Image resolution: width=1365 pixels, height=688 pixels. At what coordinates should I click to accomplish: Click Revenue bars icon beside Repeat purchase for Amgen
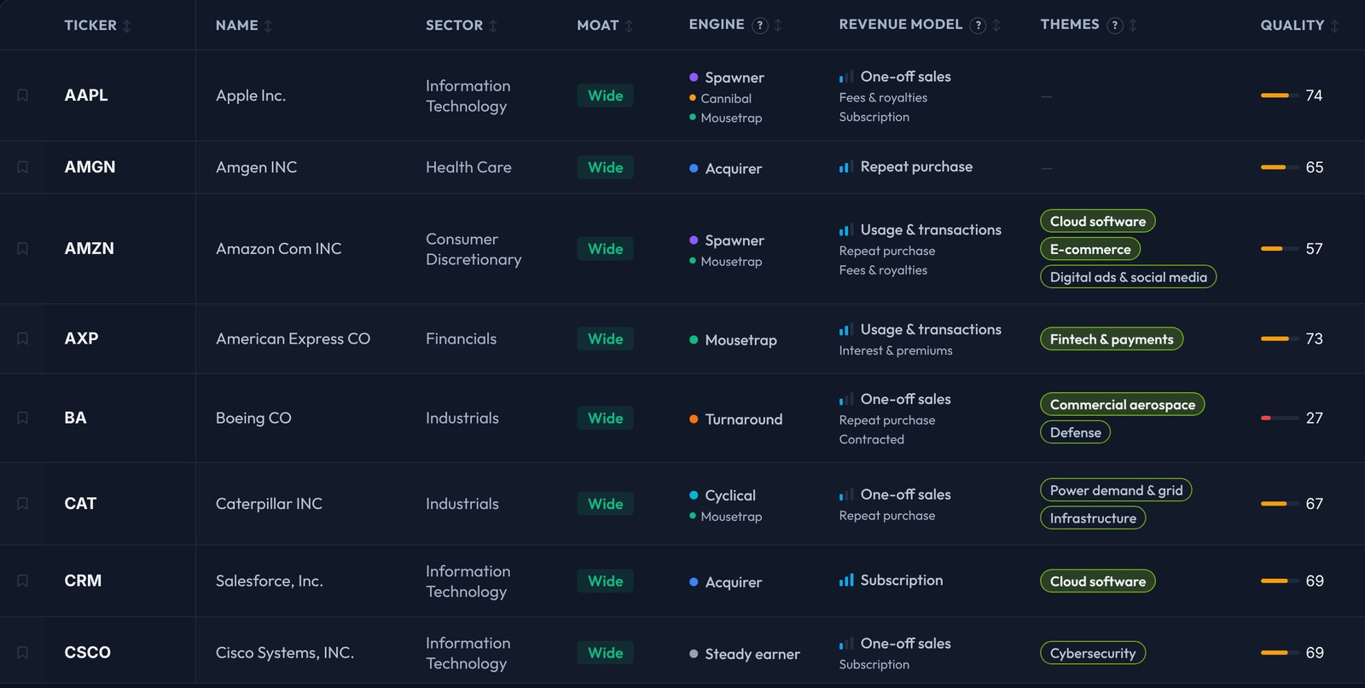point(846,167)
